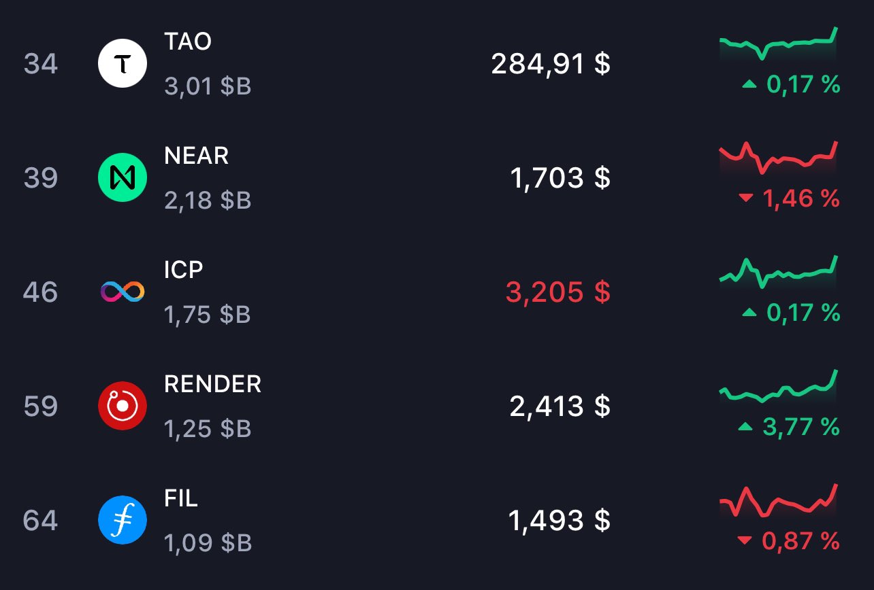874x590 pixels.
Task: Open the NEAR red sparkline chart
Action: pos(779,158)
